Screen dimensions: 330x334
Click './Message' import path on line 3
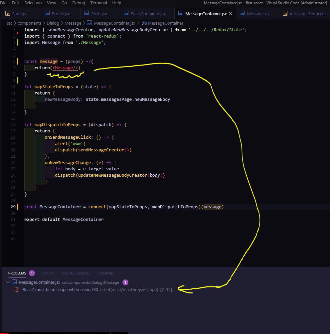[x=89, y=43]
